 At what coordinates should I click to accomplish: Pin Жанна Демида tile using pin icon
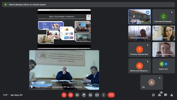click(x=134, y=17)
